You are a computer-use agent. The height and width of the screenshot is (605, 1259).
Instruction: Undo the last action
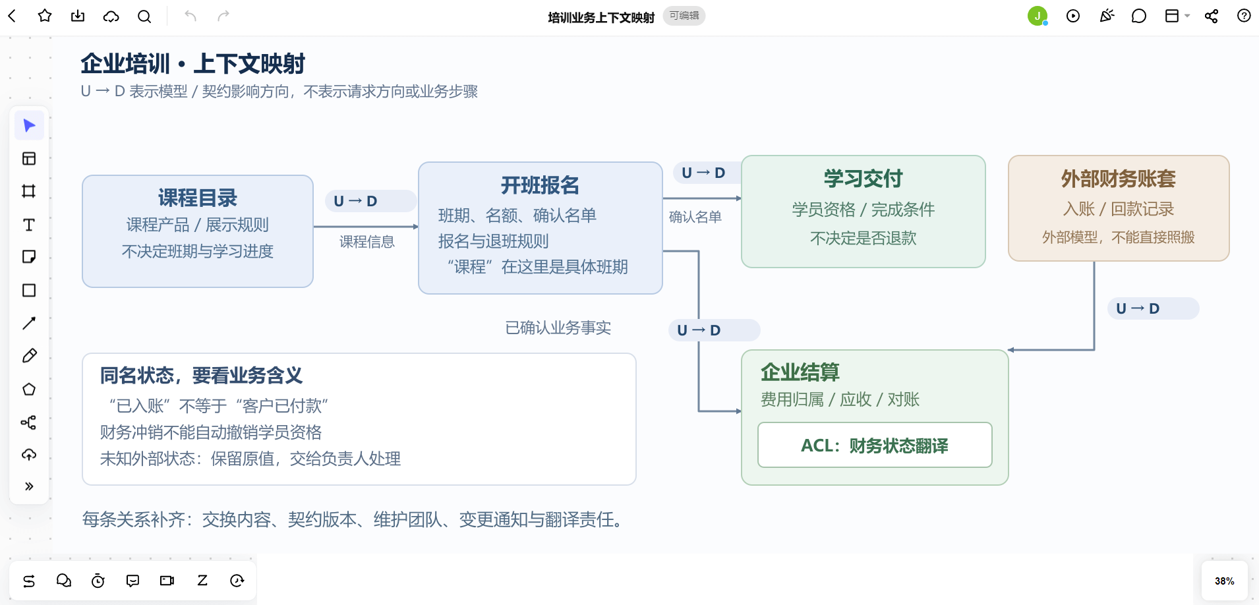190,16
